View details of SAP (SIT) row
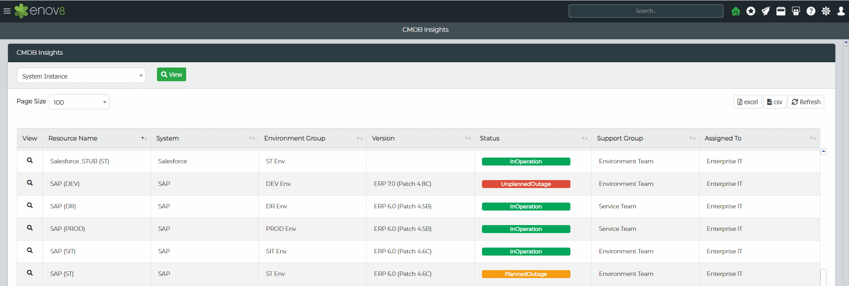 [x=30, y=251]
